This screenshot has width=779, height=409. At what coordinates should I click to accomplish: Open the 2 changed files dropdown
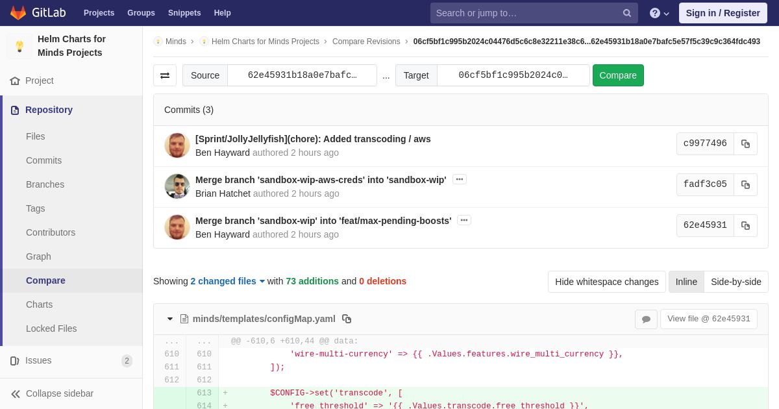click(x=228, y=281)
